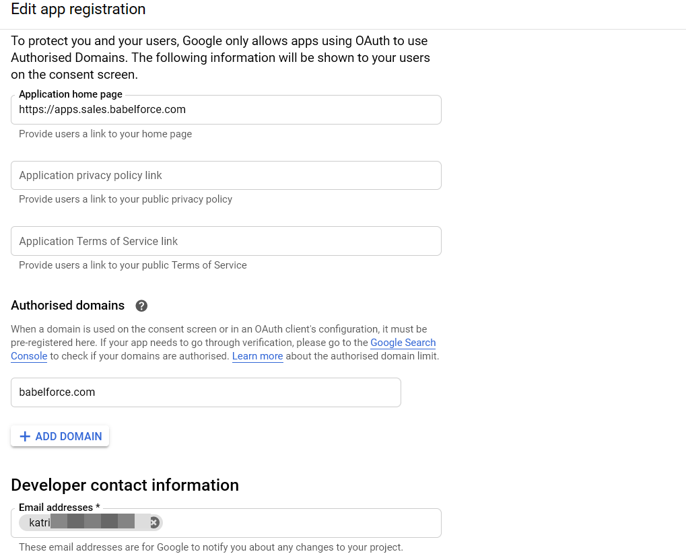Click the Application home page floating label

pyautogui.click(x=71, y=94)
